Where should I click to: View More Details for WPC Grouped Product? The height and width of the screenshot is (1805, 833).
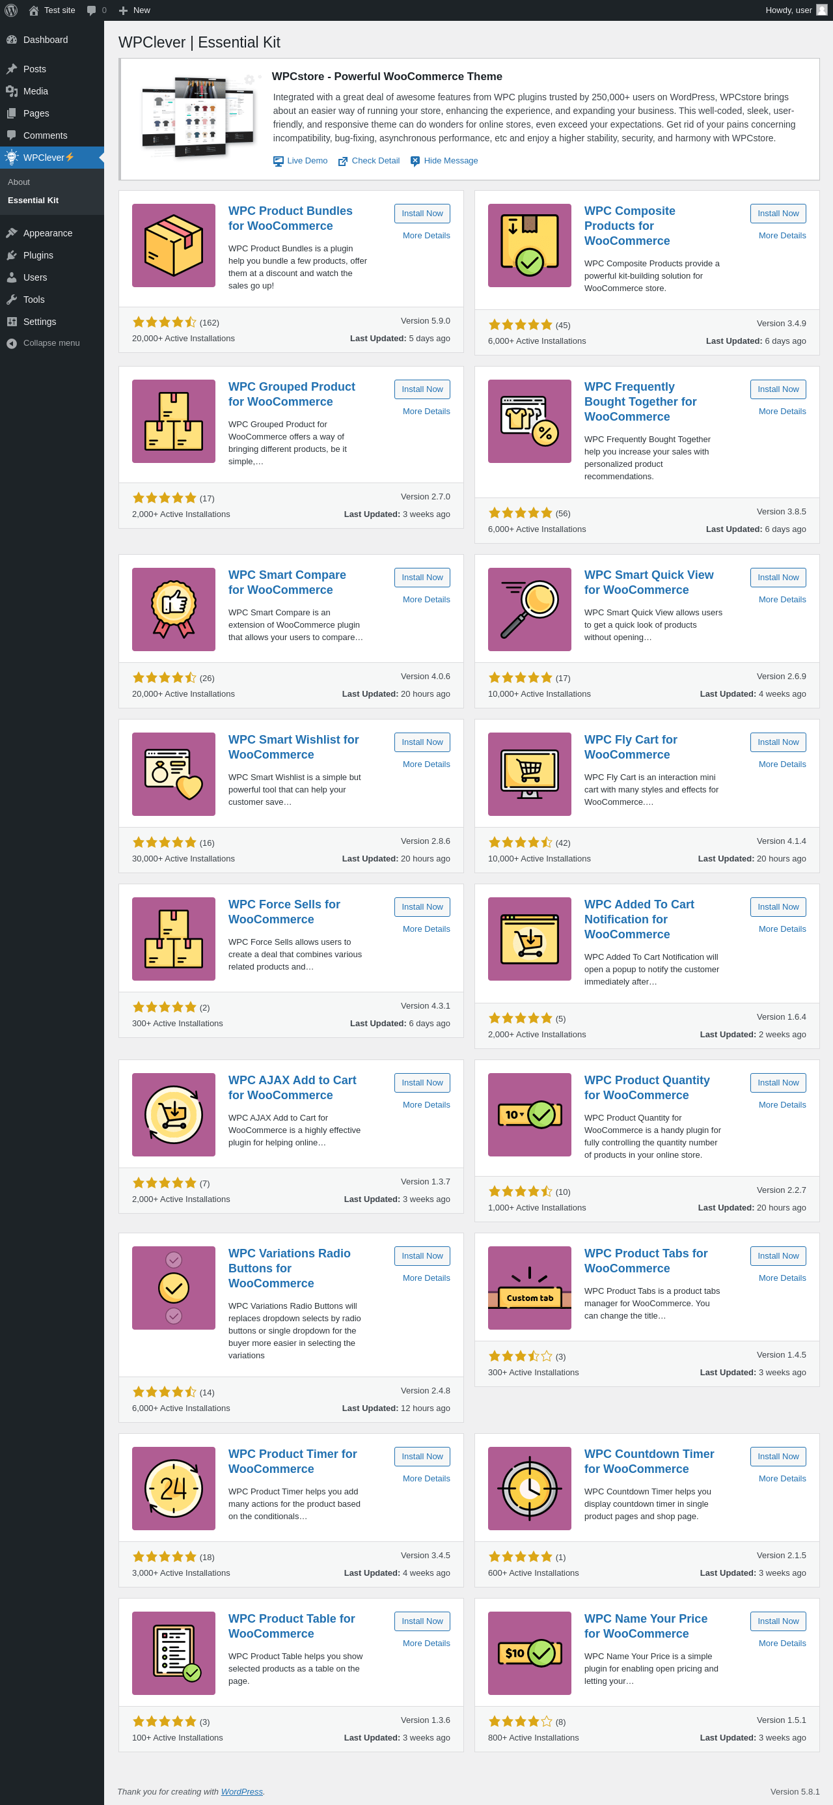[427, 412]
